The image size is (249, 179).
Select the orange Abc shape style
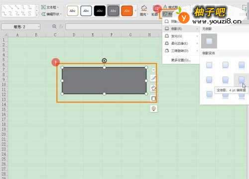point(127,11)
